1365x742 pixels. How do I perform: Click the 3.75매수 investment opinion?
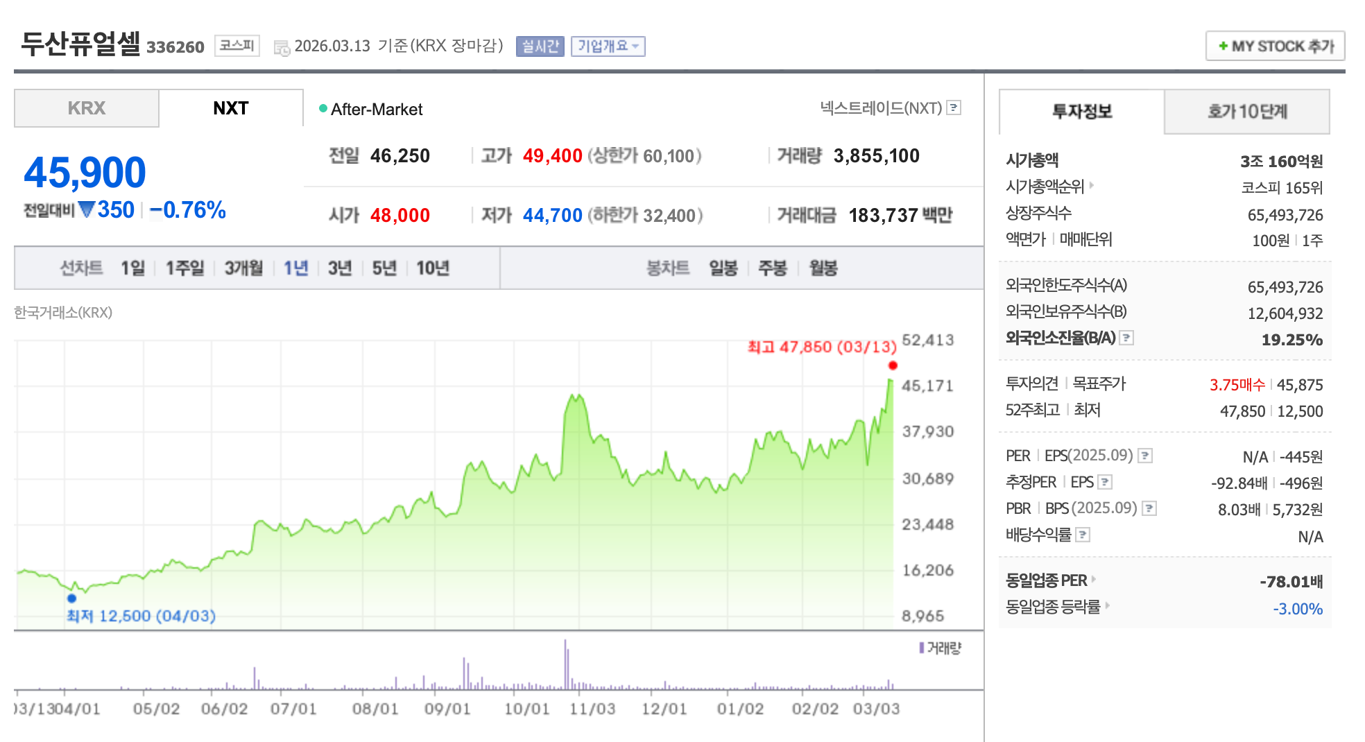tap(1237, 384)
